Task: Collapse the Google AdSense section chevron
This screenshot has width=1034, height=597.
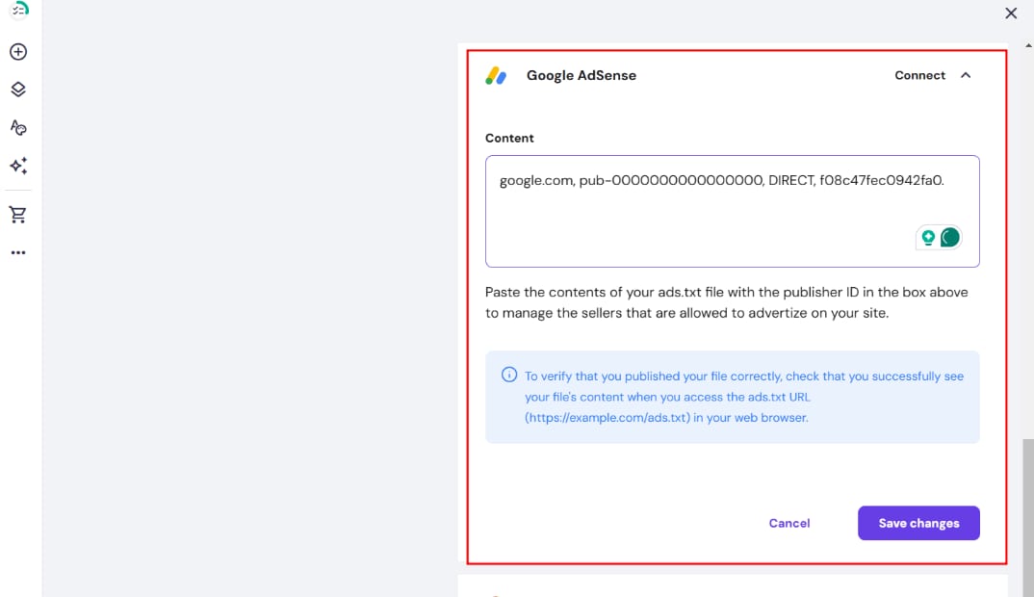Action: click(966, 75)
